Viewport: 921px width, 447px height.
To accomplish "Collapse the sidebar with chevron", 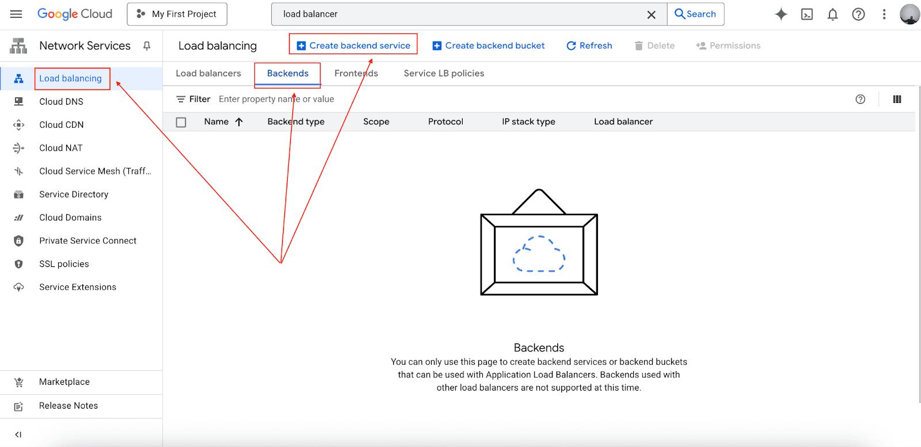I will (x=18, y=434).
